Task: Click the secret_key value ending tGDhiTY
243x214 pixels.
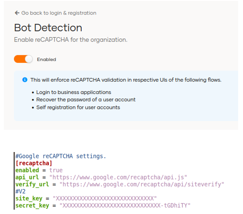Action: [x=125, y=205]
